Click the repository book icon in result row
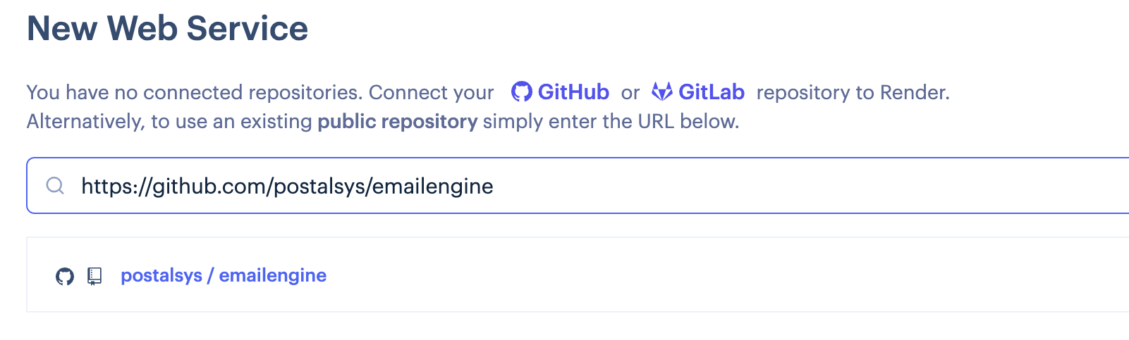Screen dimensions: 1129x340 (x=94, y=277)
